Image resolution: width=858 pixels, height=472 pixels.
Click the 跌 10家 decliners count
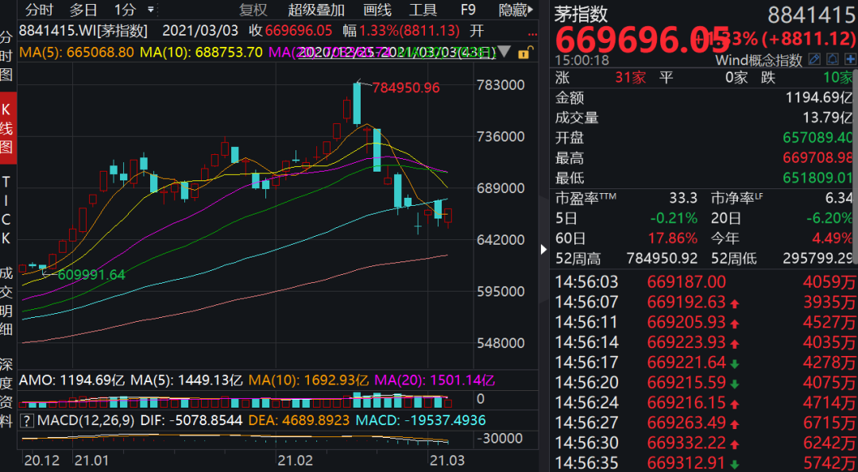[807, 78]
